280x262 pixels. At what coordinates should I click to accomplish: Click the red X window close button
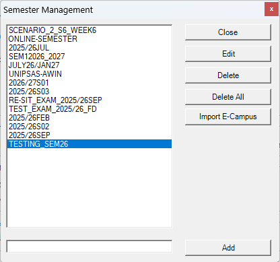(x=271, y=9)
